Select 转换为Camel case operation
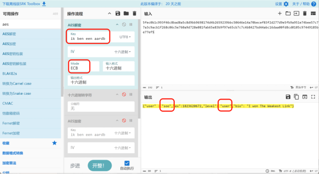 (x=31, y=83)
